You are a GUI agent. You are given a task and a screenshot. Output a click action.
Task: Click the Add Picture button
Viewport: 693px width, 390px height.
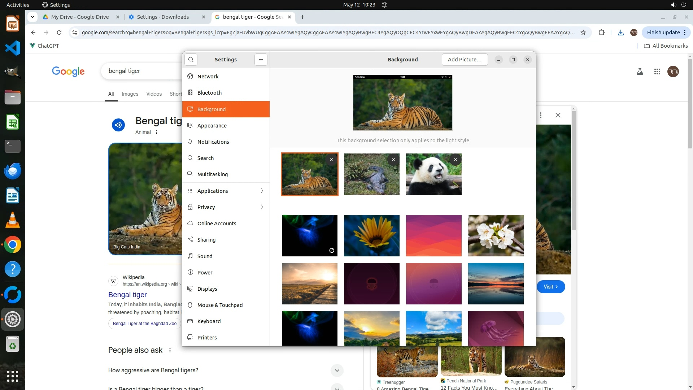pos(465,60)
